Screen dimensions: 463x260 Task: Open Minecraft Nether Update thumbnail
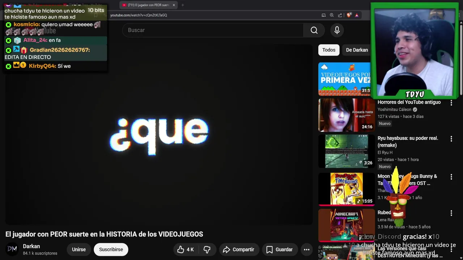coord(347,225)
